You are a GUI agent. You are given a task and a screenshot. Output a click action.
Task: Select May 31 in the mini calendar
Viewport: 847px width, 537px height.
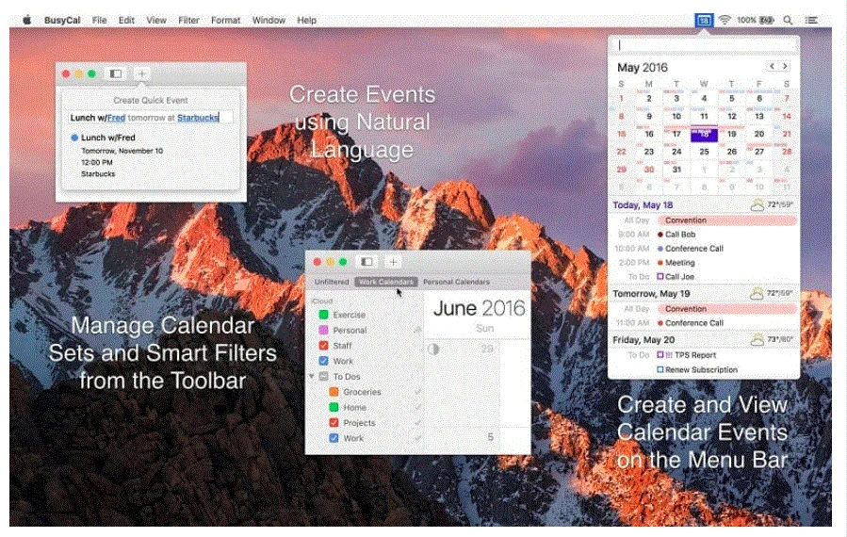pos(676,169)
